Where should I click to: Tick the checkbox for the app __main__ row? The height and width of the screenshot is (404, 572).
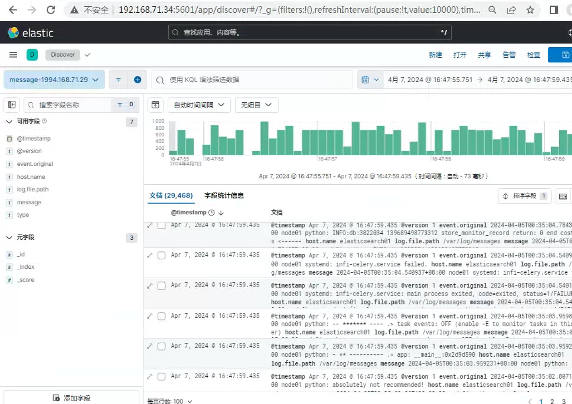click(x=161, y=346)
